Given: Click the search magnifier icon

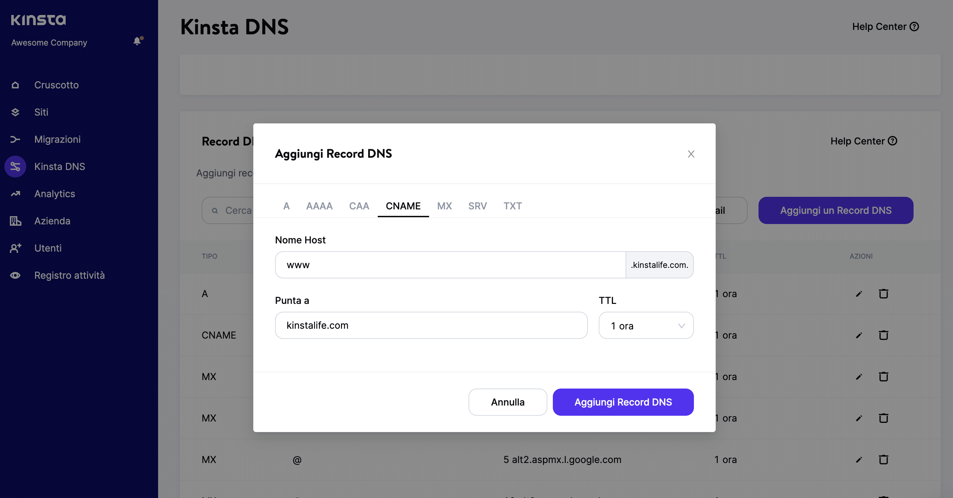Looking at the screenshot, I should (x=215, y=210).
